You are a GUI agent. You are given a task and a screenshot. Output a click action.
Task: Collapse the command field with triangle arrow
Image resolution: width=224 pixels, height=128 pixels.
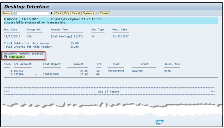(x=51, y=13)
